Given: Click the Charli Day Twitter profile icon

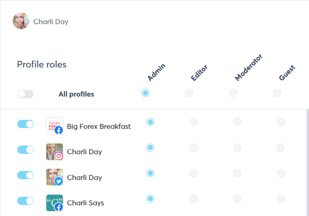Looking at the screenshot, I should pos(55,177).
